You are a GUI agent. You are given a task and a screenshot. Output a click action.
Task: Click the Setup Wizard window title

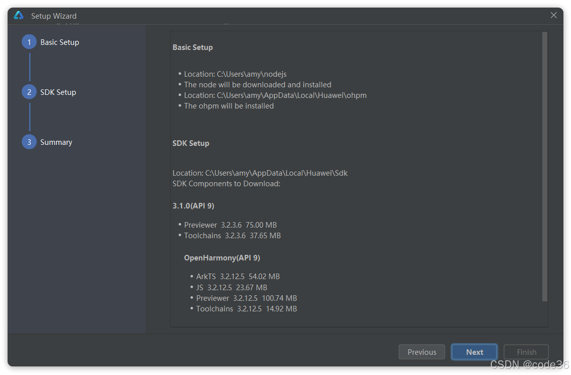coord(54,16)
